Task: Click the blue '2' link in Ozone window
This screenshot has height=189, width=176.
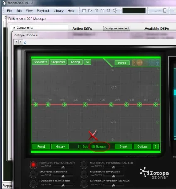Action: tap(25, 42)
